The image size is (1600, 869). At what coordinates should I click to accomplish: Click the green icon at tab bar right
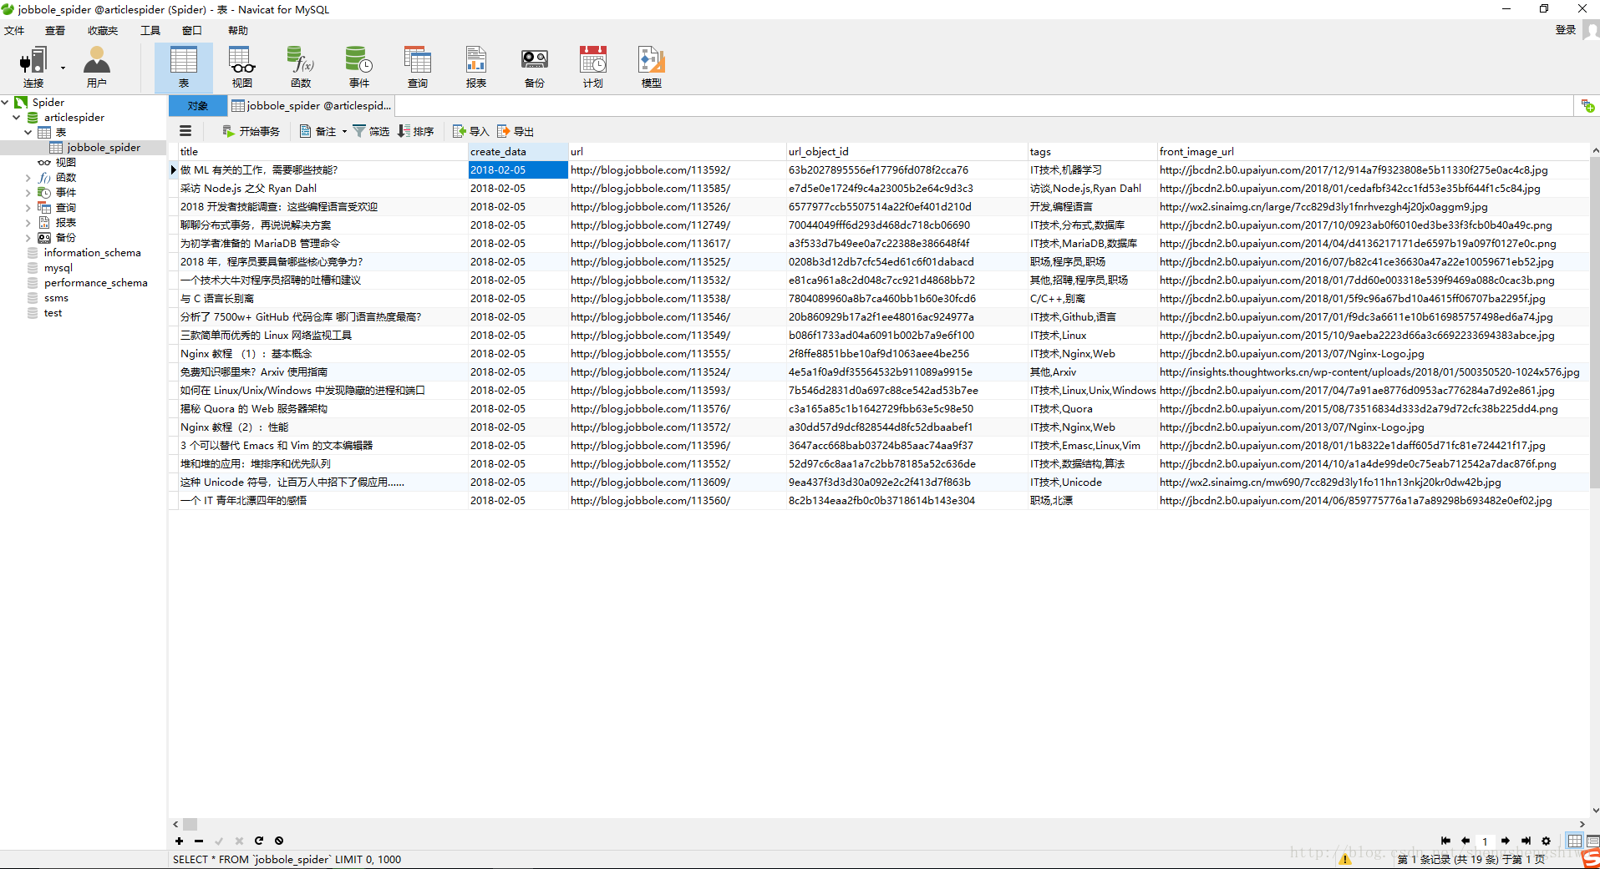coord(1587,106)
